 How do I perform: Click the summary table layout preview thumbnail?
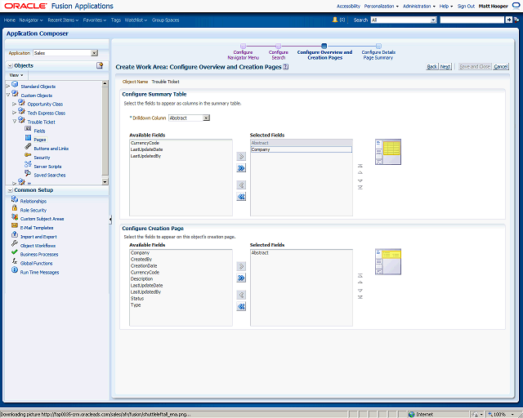388,152
